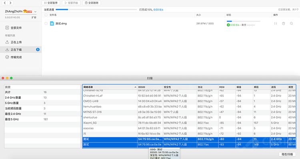300x159 pixels.
Task: Click the 协议 column header
Action: pyautogui.click(x=208, y=87)
